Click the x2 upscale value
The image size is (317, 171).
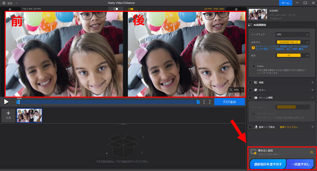(x=289, y=55)
